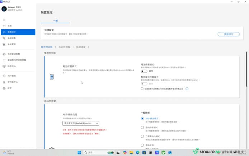Click the 快捷設定 button
The height and width of the screenshot is (156, 249).
[229, 34]
